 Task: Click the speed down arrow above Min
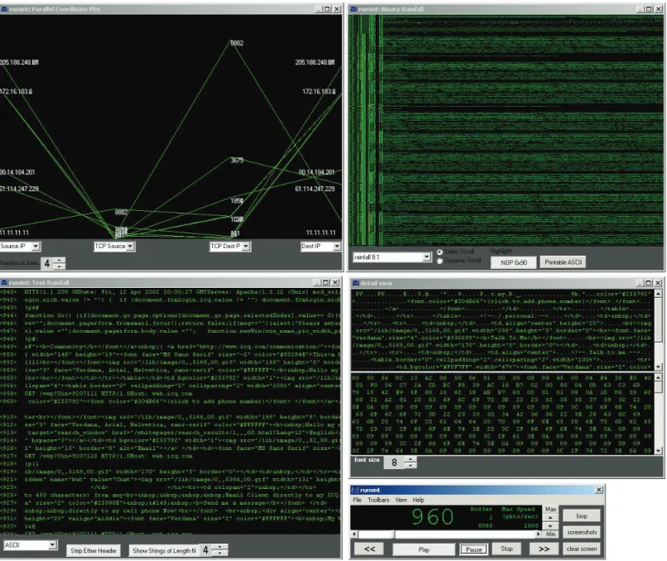550,525
